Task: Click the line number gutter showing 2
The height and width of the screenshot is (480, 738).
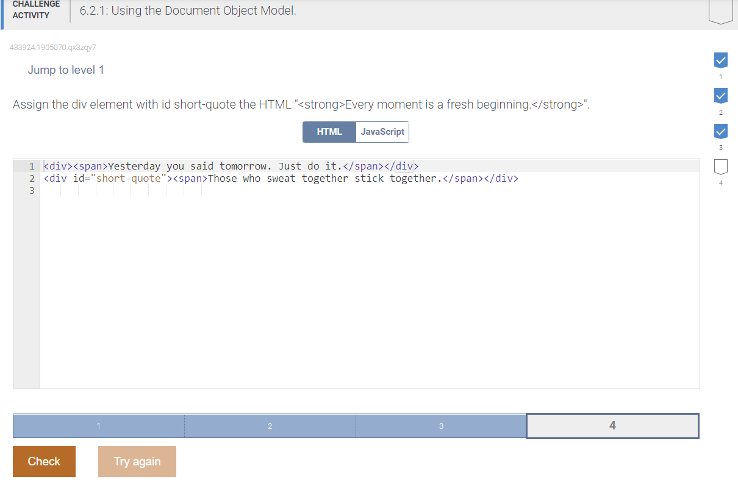Action: point(31,178)
